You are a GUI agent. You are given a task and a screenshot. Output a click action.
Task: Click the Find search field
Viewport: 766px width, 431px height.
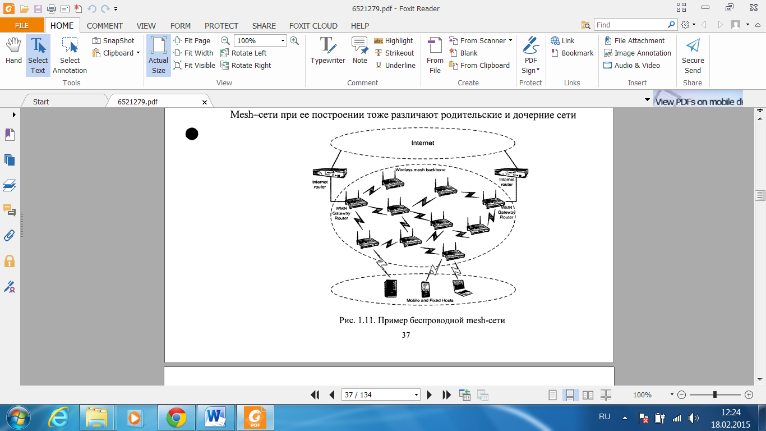coord(631,25)
